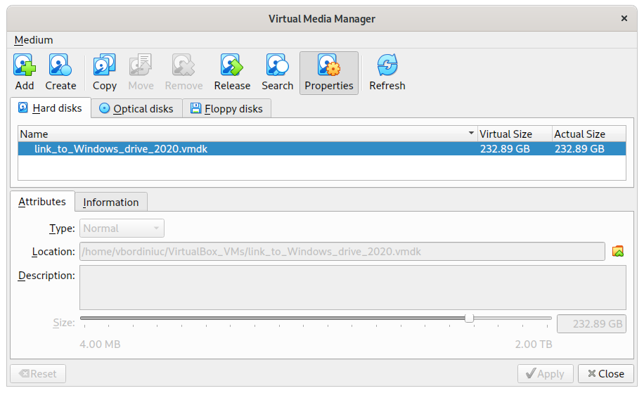Sort by the Virtual Size column header
Image resolution: width=644 pixels, height=393 pixels.
click(515, 134)
